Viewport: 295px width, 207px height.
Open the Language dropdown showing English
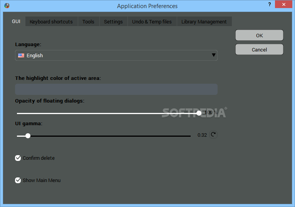click(116, 55)
